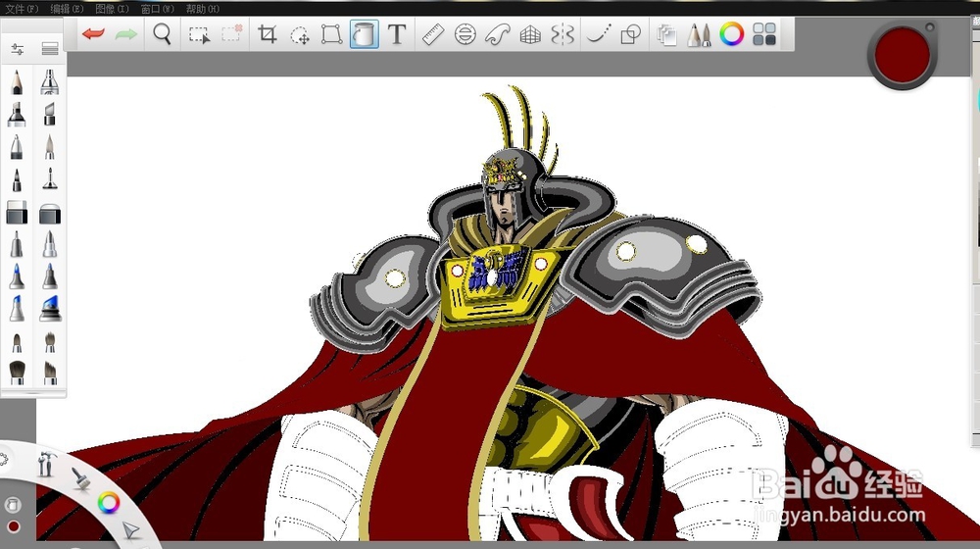
Task: Select the Distort transform tool
Action: [x=331, y=34]
